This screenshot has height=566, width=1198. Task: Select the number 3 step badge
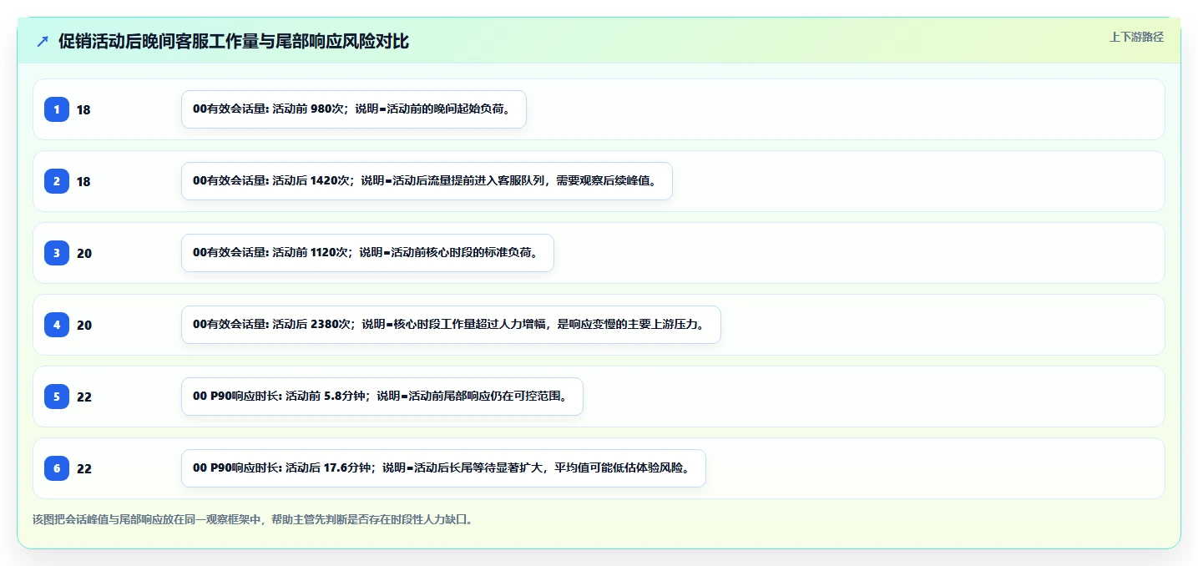(x=57, y=253)
